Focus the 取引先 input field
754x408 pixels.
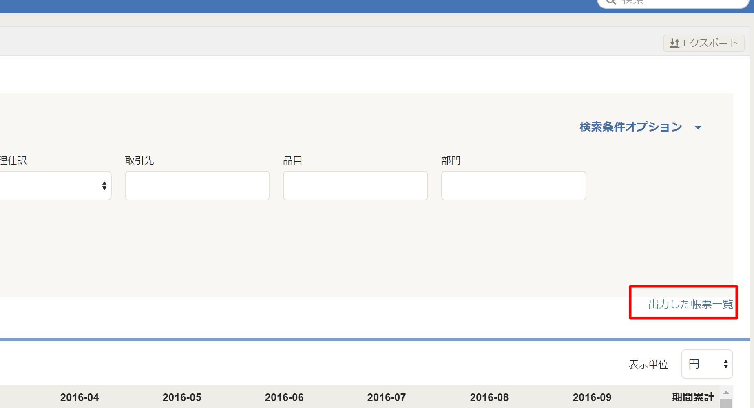click(197, 186)
